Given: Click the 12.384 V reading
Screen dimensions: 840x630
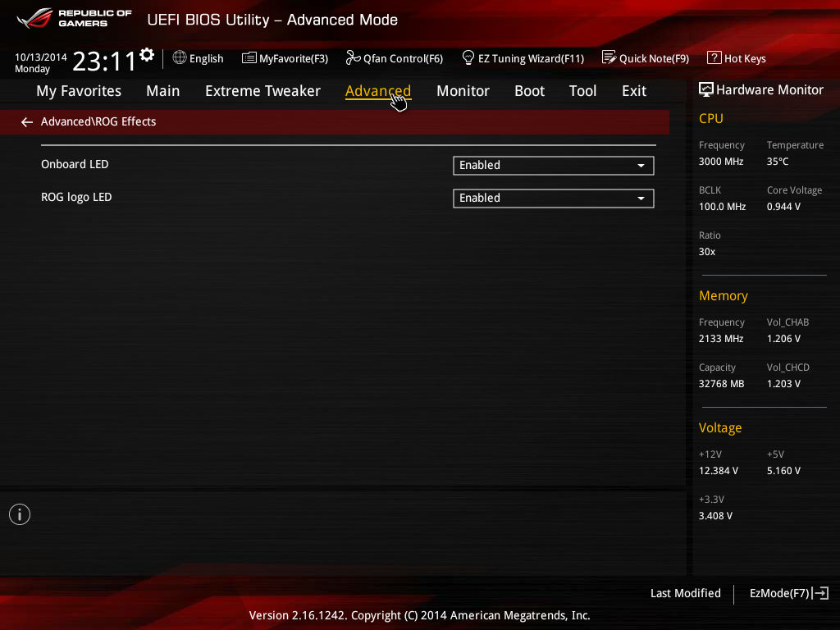Looking at the screenshot, I should coord(718,470).
